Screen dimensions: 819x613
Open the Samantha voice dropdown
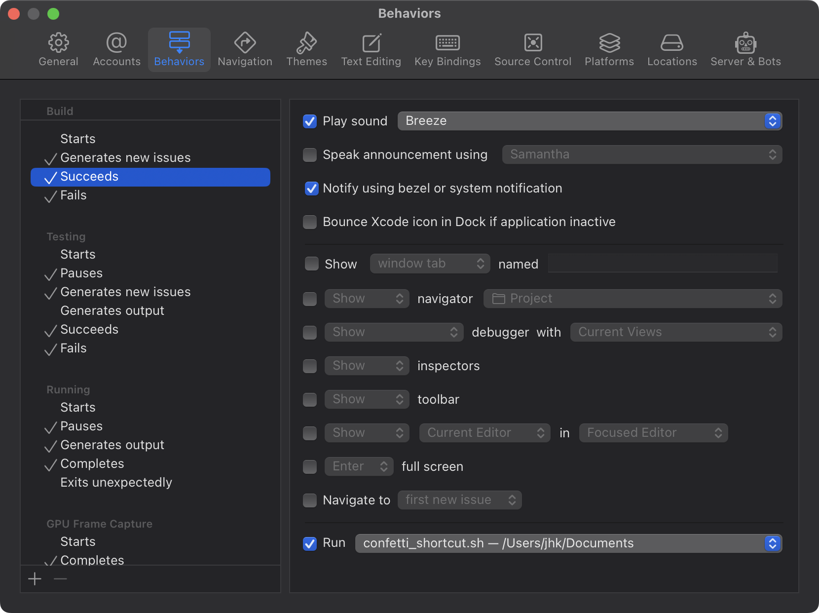(x=641, y=154)
